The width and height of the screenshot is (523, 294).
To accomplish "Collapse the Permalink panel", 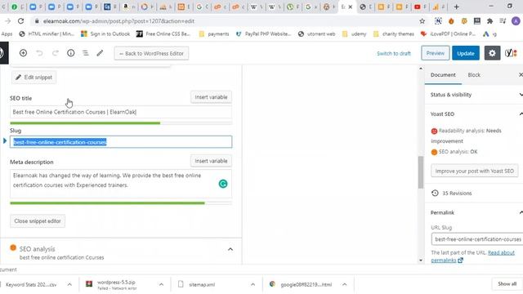I will click(x=474, y=212).
